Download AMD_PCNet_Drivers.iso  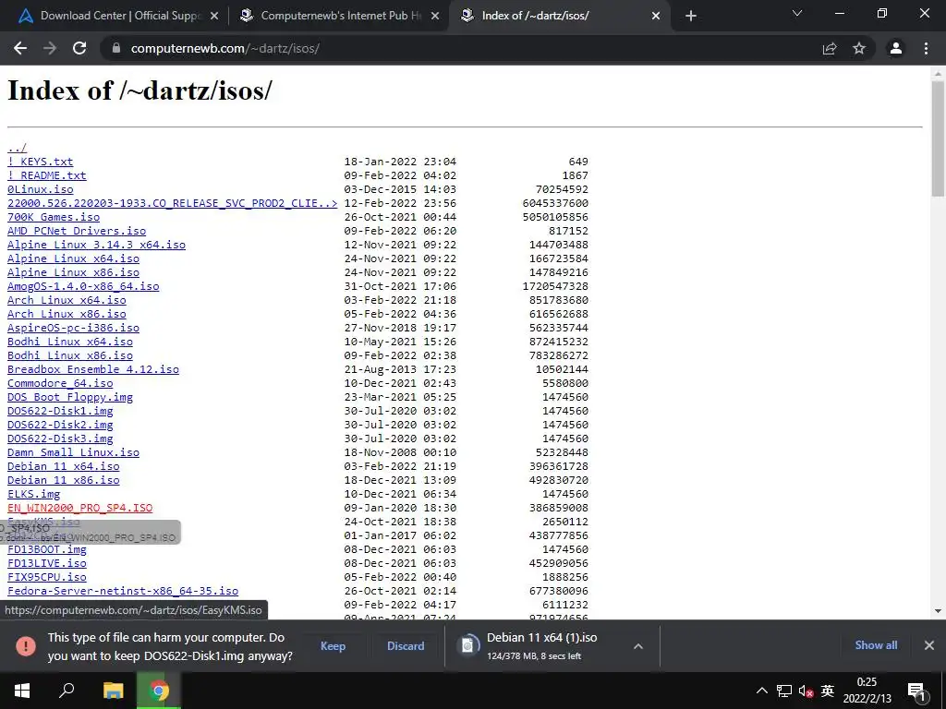point(77,231)
